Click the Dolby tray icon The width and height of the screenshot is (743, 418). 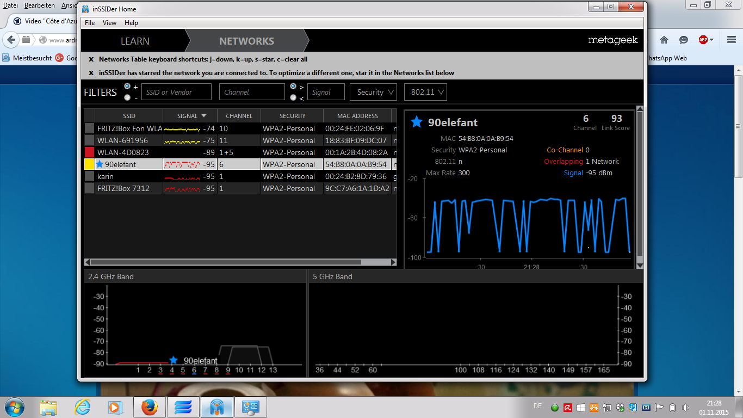pos(646,407)
